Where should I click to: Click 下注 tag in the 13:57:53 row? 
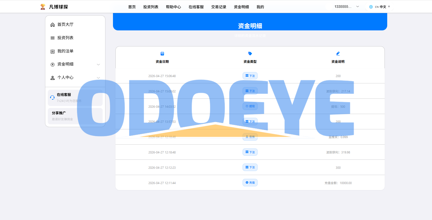click(x=250, y=122)
